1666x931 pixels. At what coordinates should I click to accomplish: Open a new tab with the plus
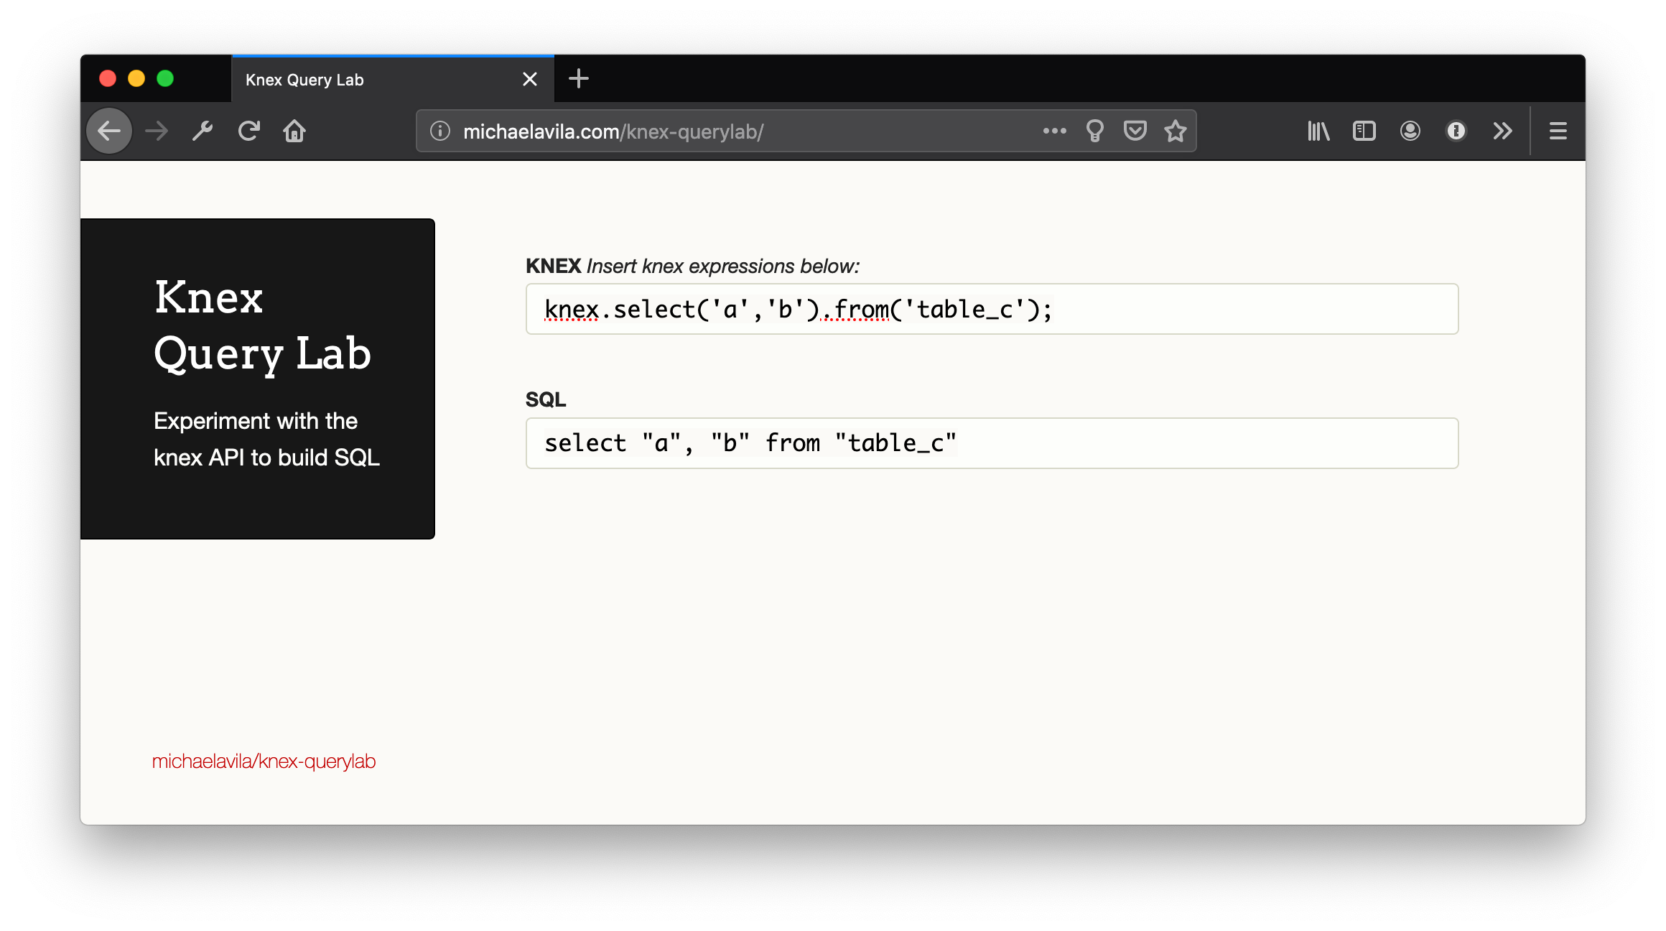(579, 79)
